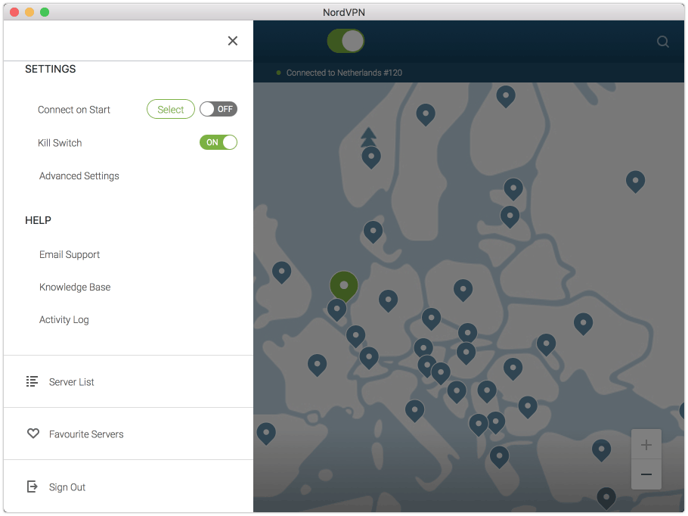Click pin just below green Netherlands pin
The height and width of the screenshot is (516, 688).
coord(337,309)
